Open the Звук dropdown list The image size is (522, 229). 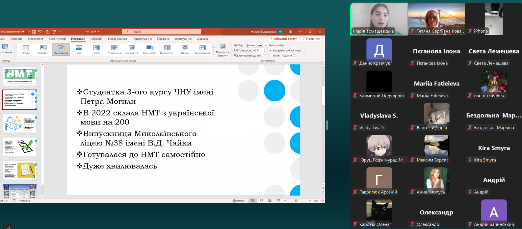tap(265, 45)
